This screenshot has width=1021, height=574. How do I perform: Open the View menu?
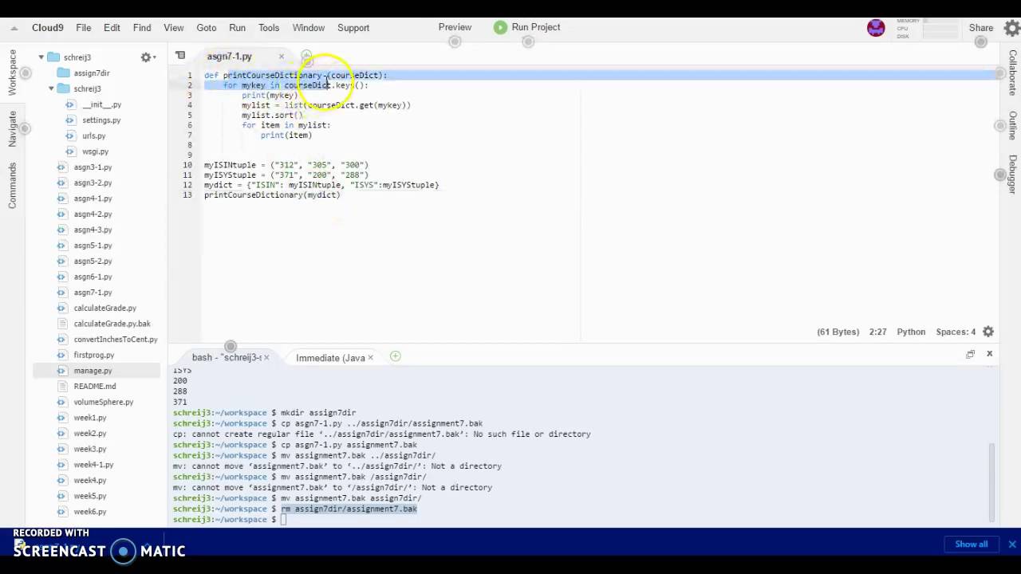(174, 28)
